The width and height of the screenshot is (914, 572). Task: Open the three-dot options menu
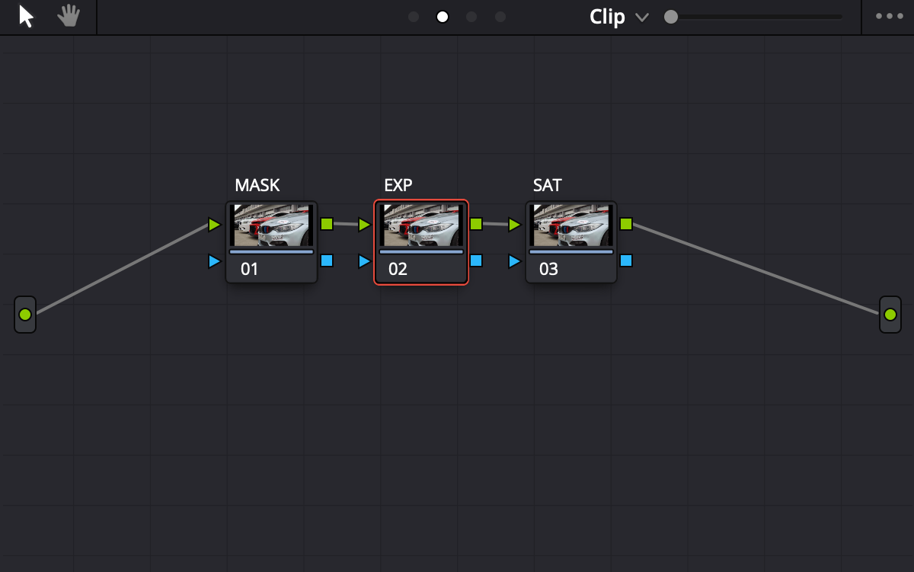pos(888,15)
